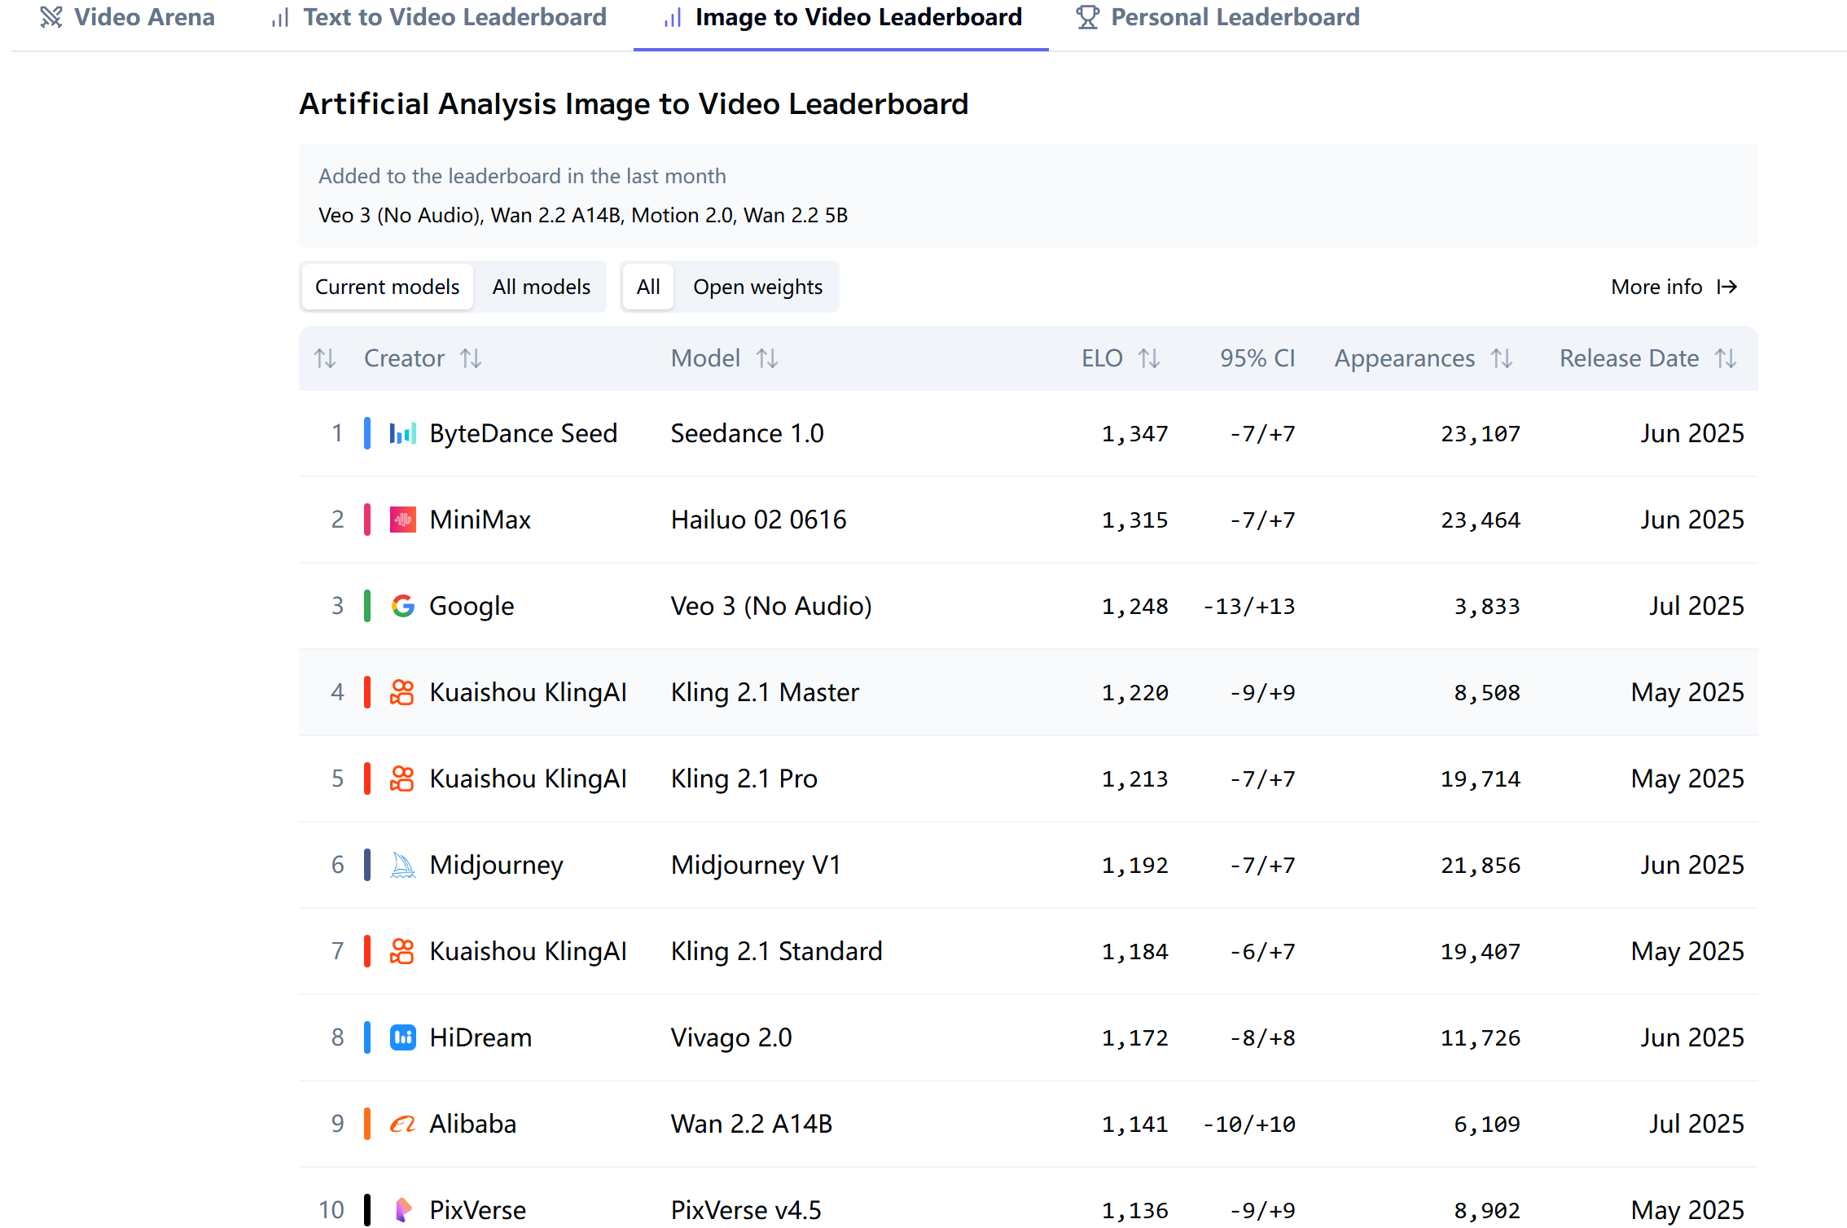This screenshot has height=1228, width=1847.
Task: Click the HiDream logo icon
Action: click(x=402, y=1037)
